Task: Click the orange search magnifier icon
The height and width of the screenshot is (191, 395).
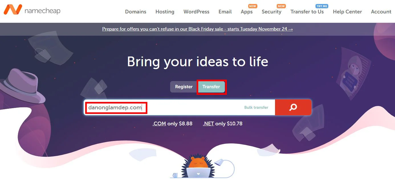Action: tap(293, 107)
